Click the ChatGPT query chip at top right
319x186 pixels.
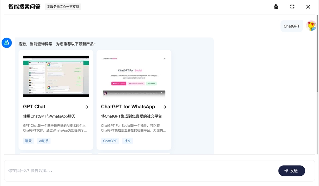pyautogui.click(x=291, y=26)
